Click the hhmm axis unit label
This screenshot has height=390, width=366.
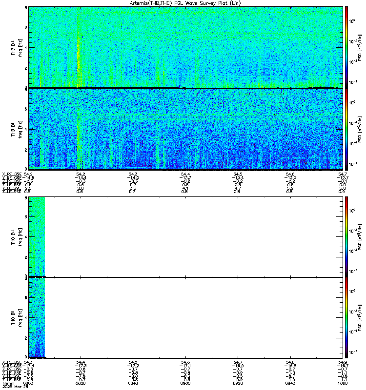click(8, 384)
